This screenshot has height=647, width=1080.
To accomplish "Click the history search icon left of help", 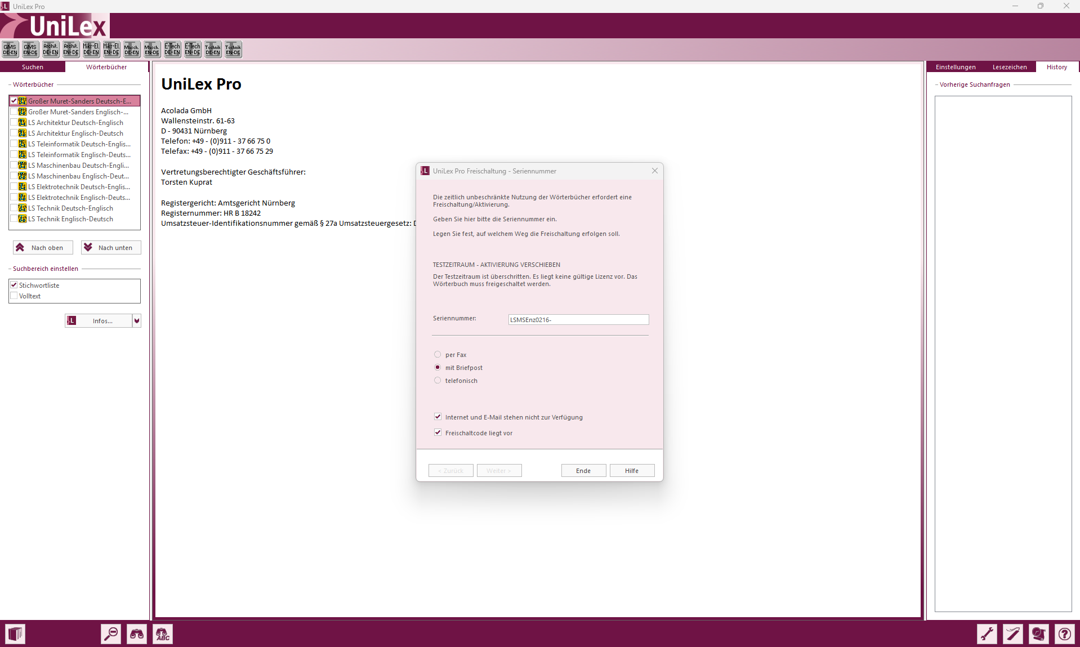I will [1039, 634].
